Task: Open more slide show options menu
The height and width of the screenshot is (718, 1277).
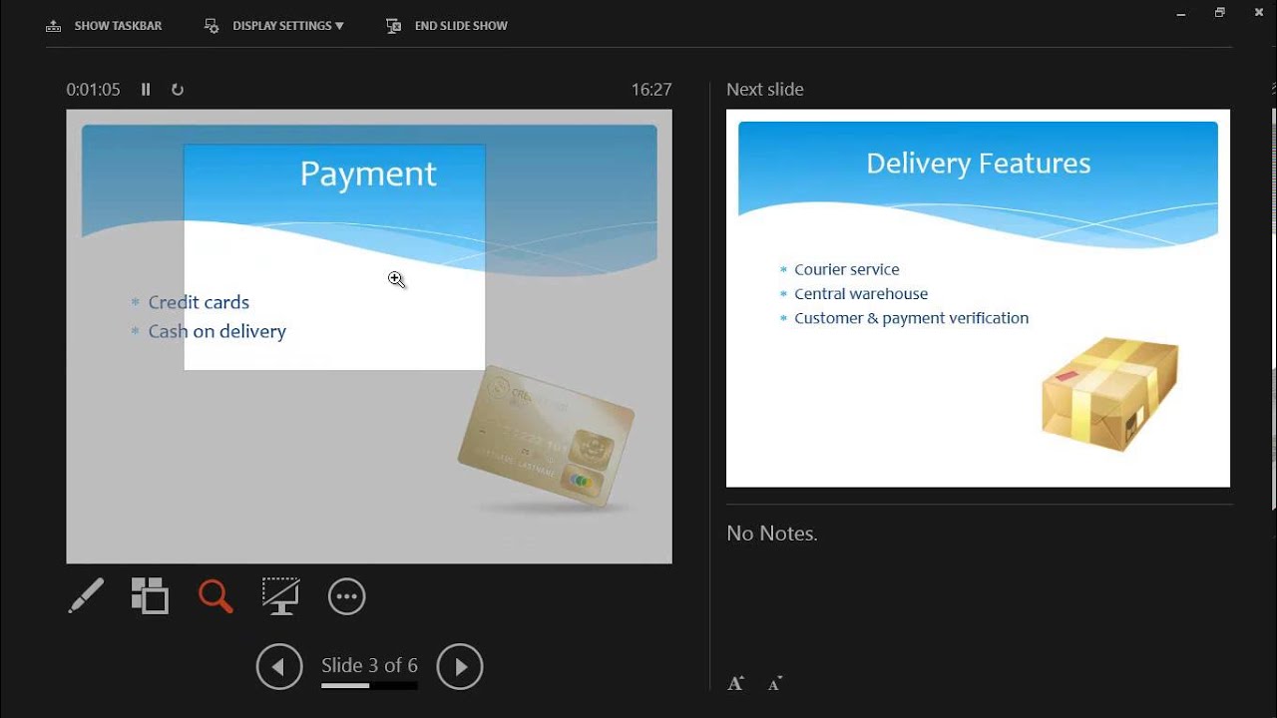Action: 346,596
